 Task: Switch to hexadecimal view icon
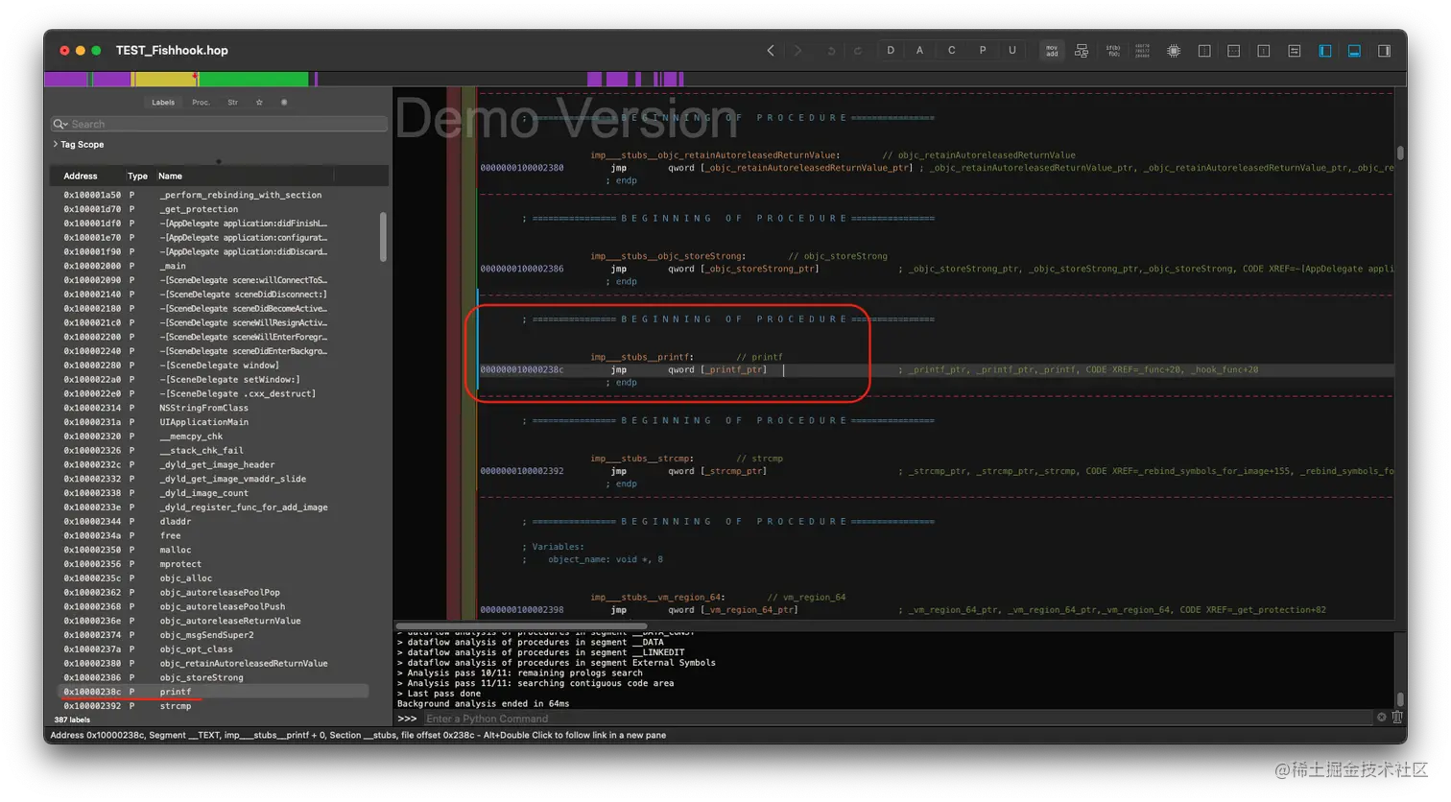1143,51
